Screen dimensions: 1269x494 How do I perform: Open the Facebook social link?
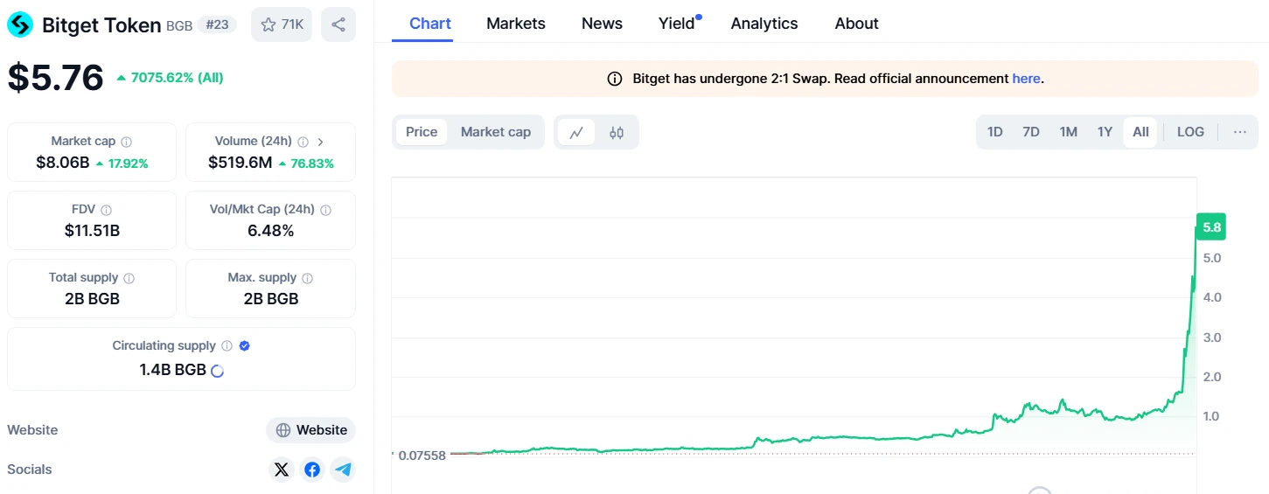pos(312,470)
